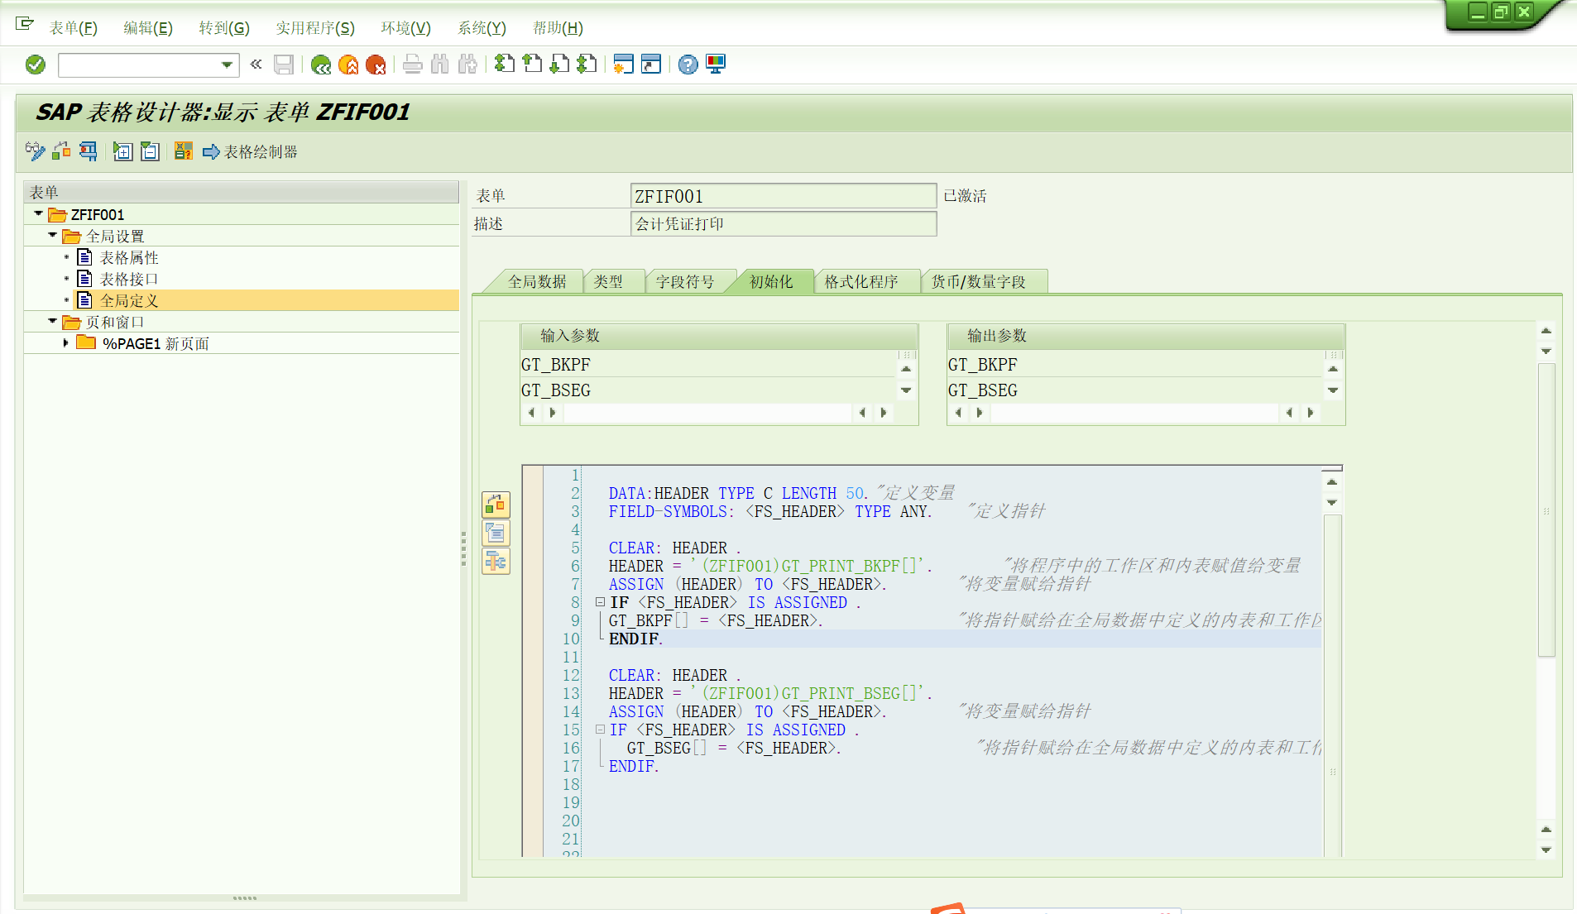Click the Next Page icon

559,64
